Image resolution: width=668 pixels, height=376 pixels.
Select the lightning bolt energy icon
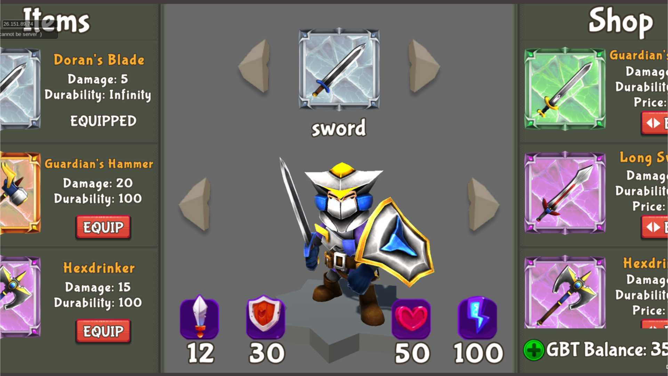point(477,318)
